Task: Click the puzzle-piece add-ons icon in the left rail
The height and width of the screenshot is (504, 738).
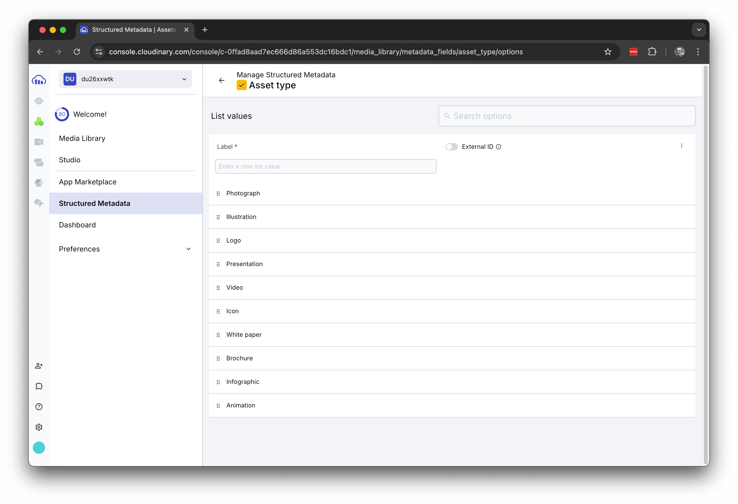Action: (39, 386)
